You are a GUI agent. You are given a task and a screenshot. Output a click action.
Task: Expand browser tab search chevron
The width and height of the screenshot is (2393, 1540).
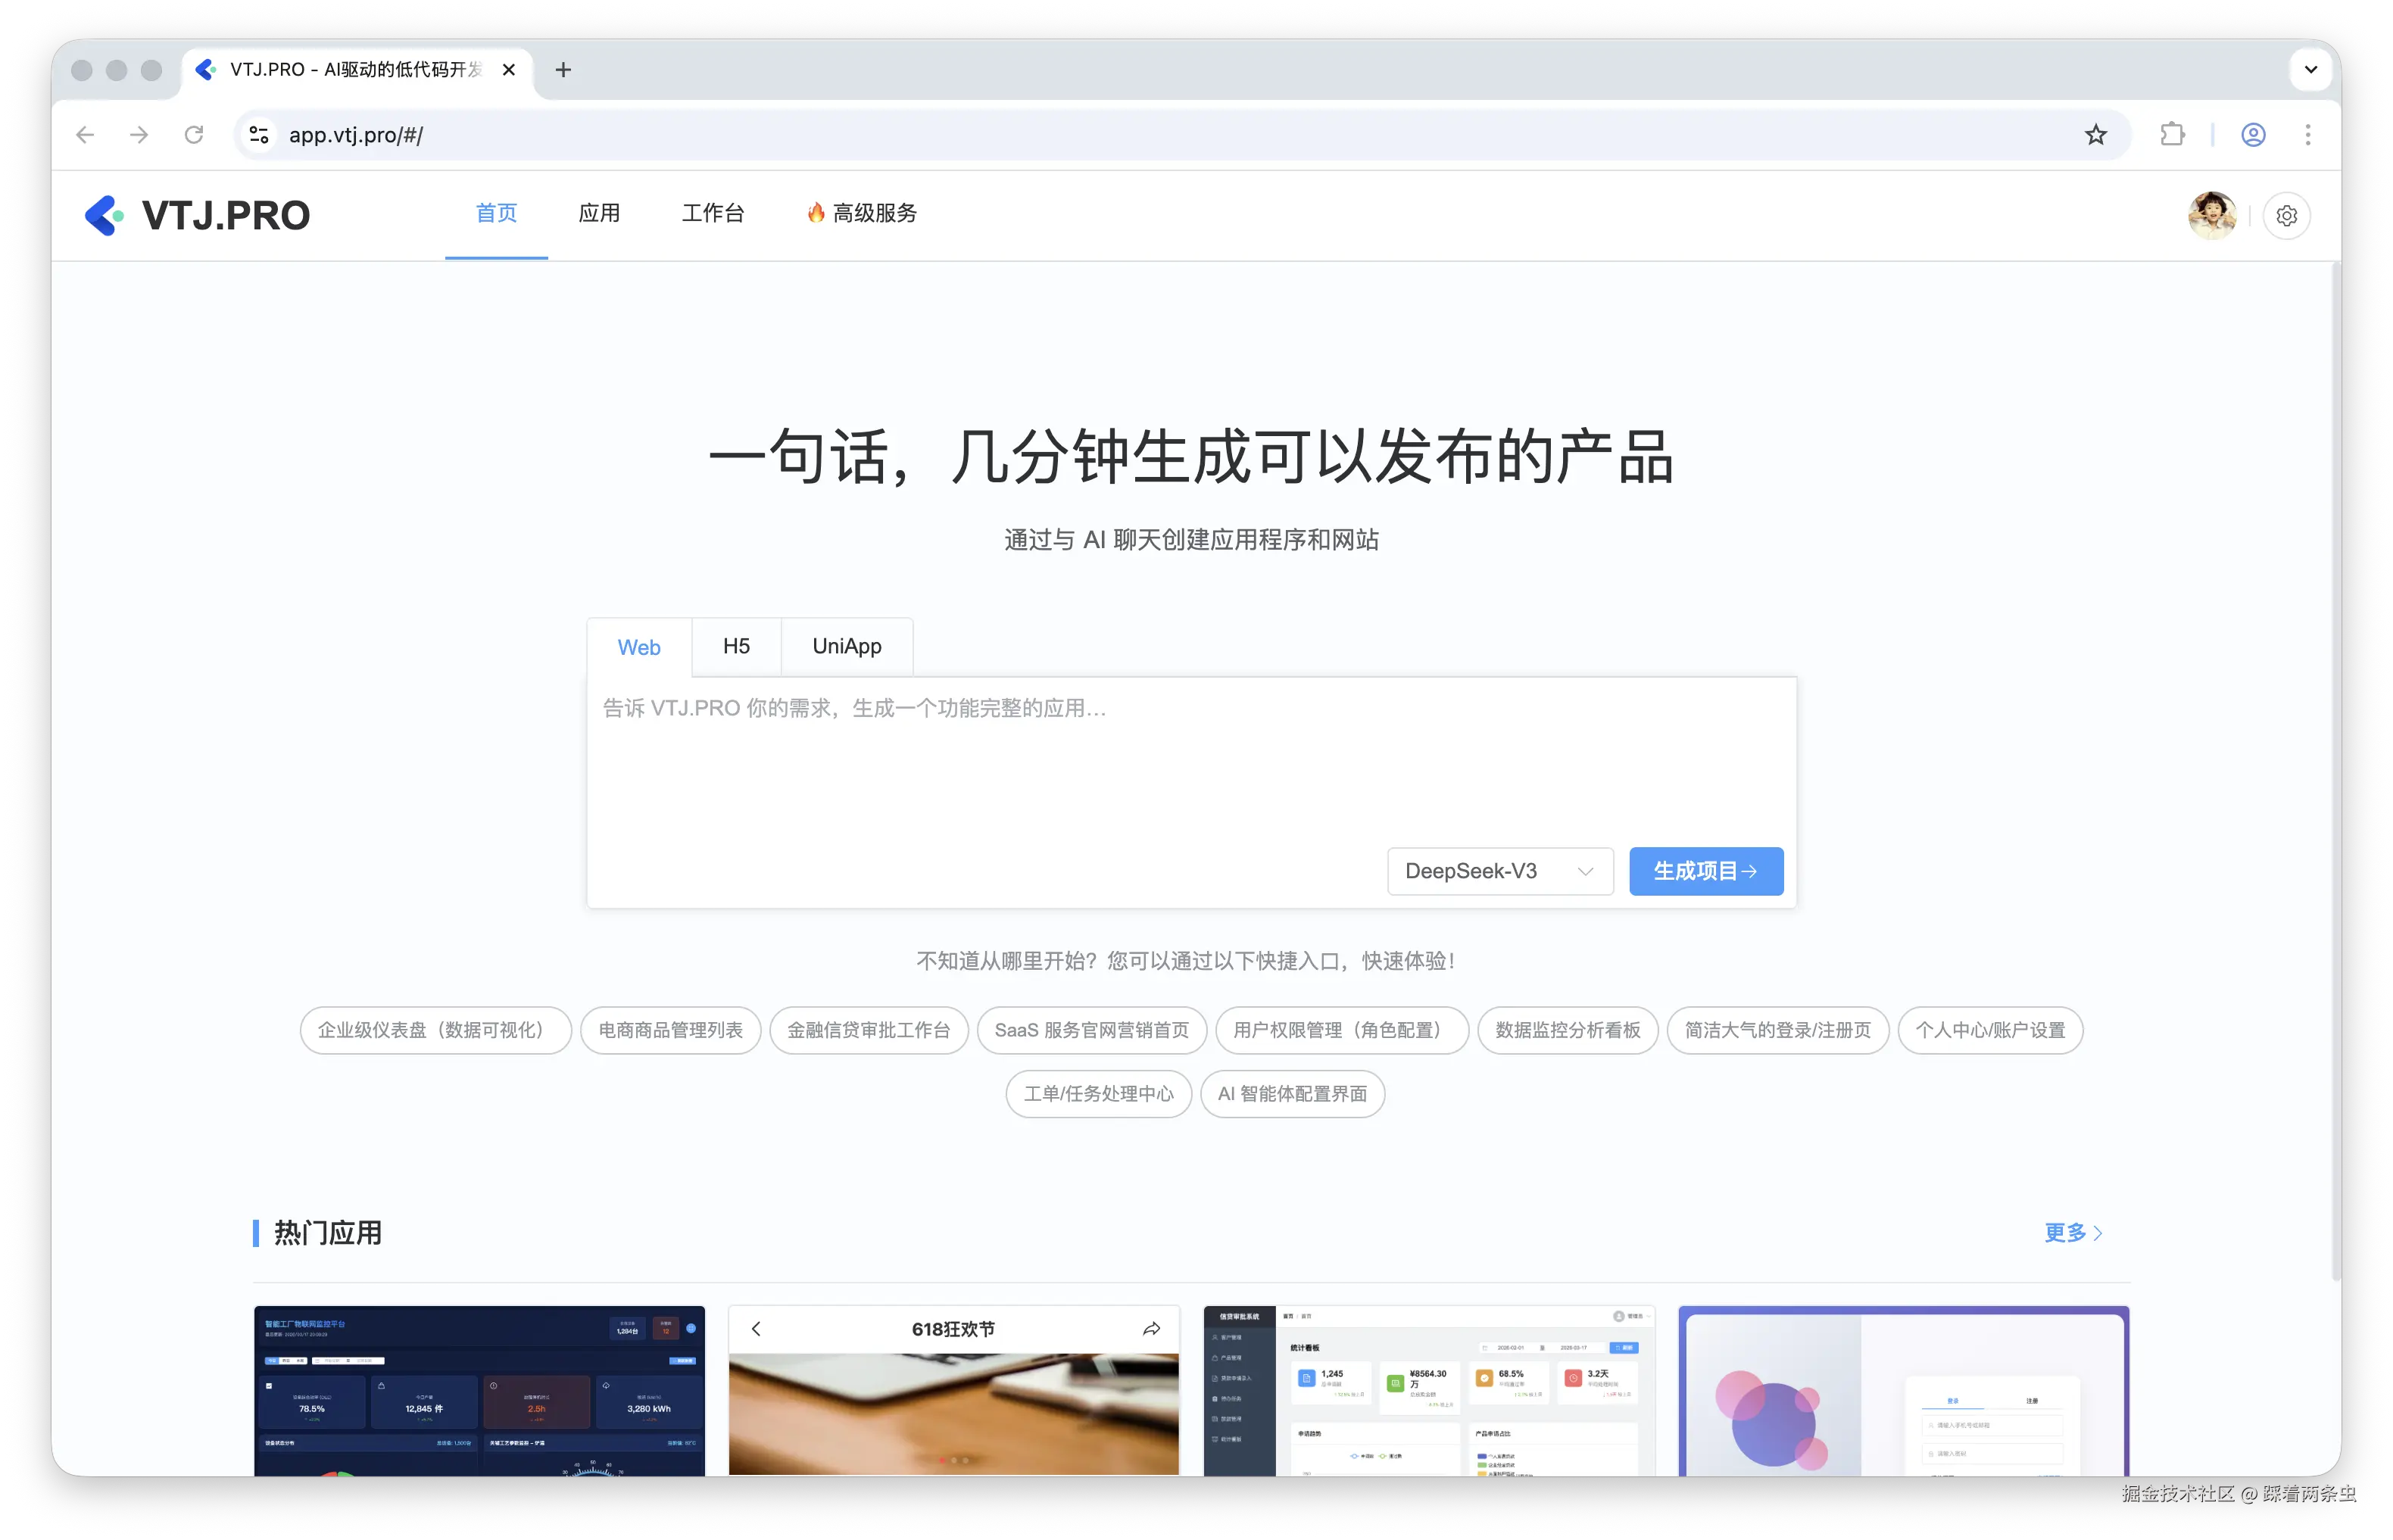pyautogui.click(x=2310, y=70)
